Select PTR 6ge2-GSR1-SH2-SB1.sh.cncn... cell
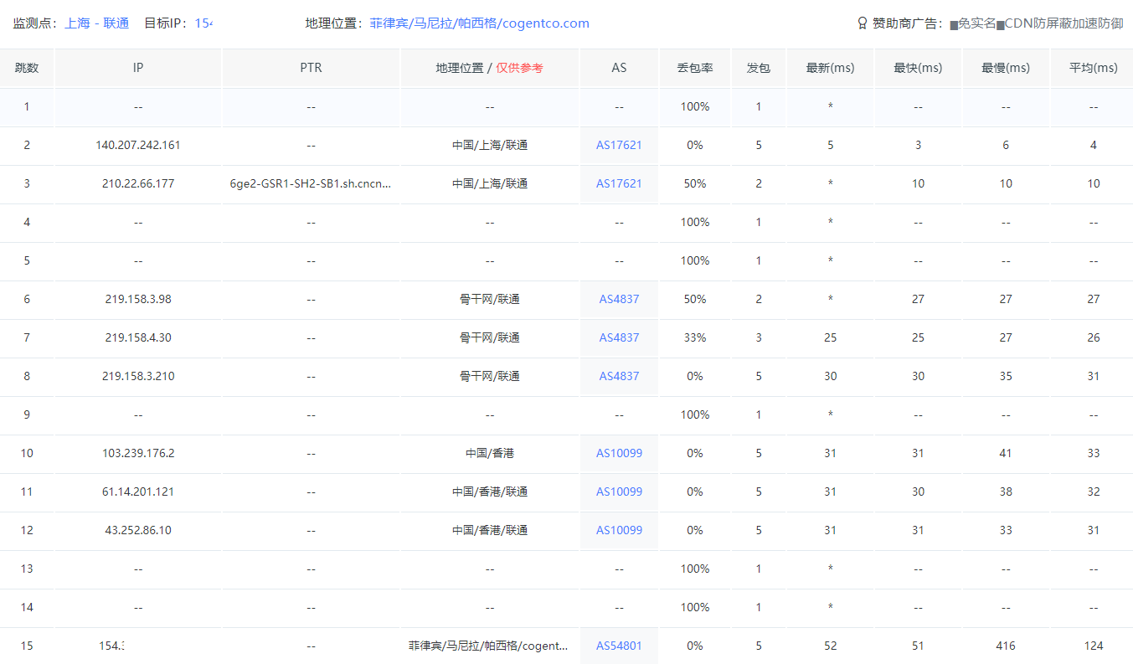The width and height of the screenshot is (1133, 664). point(311,183)
